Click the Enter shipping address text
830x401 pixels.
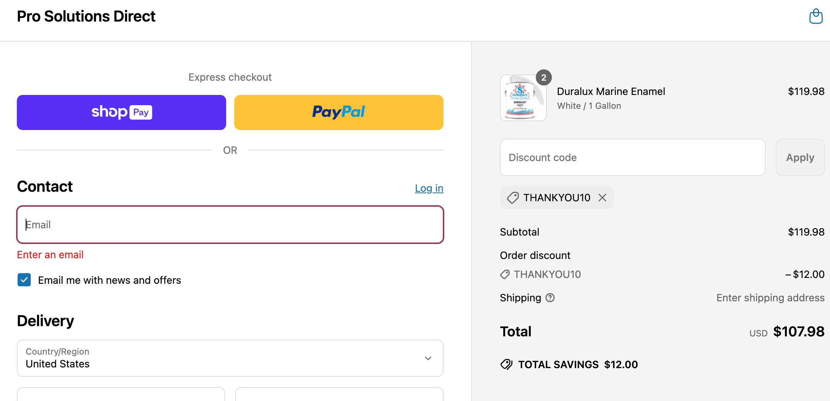click(770, 298)
